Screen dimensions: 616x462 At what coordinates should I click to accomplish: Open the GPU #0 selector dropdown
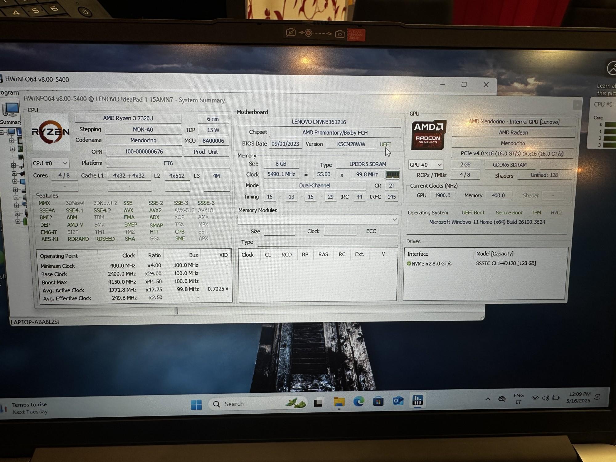[x=426, y=165]
